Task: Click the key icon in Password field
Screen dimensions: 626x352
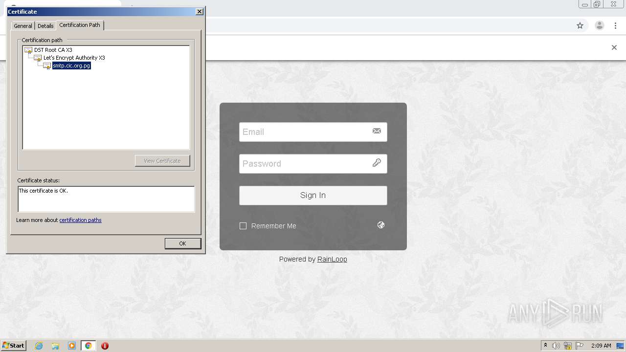Action: tap(377, 163)
